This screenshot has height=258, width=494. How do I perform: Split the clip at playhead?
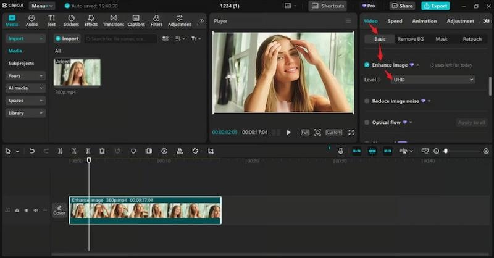(x=60, y=151)
